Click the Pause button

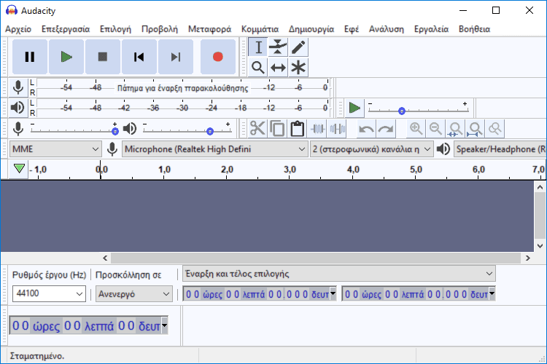[30, 57]
